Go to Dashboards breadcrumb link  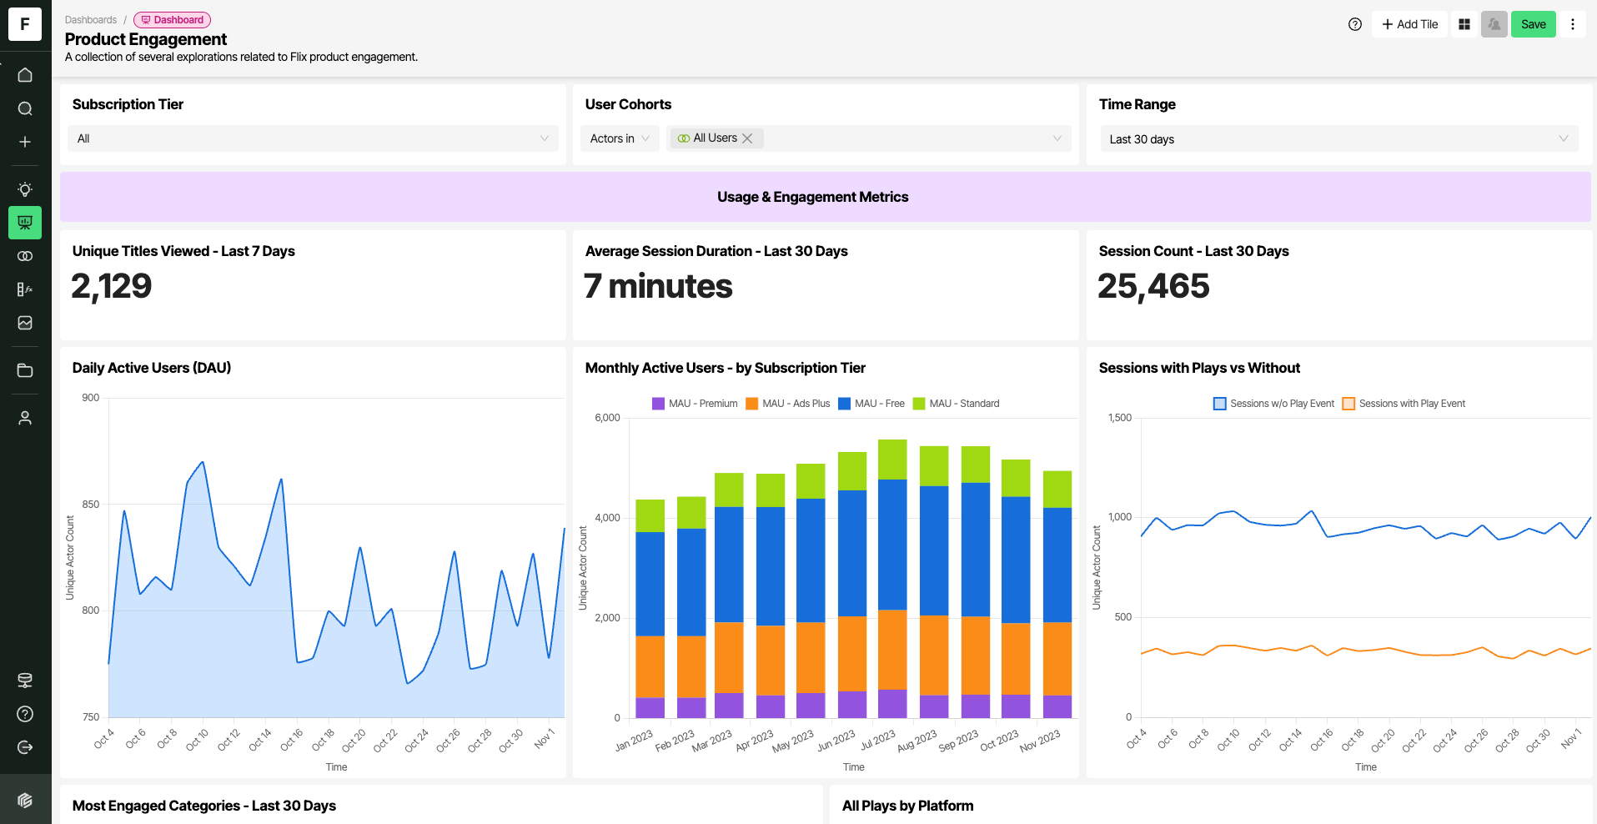91,20
